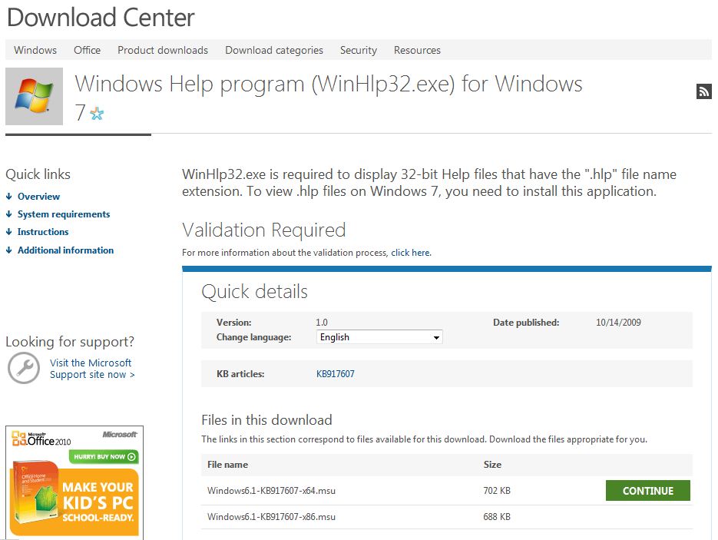The height and width of the screenshot is (540, 718).
Task: Open the KB917607 article link
Action: coord(336,374)
